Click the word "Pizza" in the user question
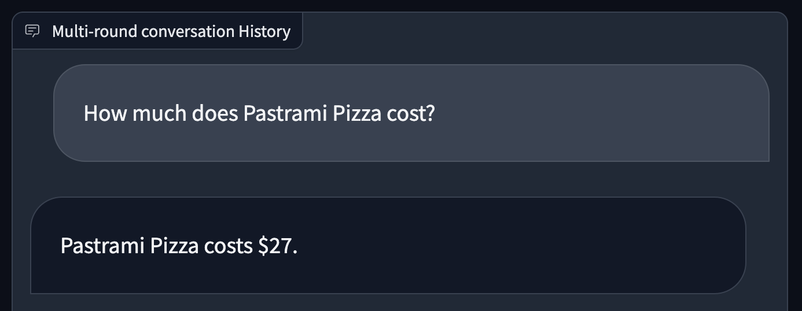 click(357, 113)
